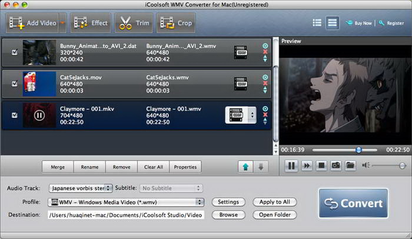Toggle the Claymore - 001.mkv checkbox
The width and height of the screenshot is (412, 239).
click(x=15, y=115)
